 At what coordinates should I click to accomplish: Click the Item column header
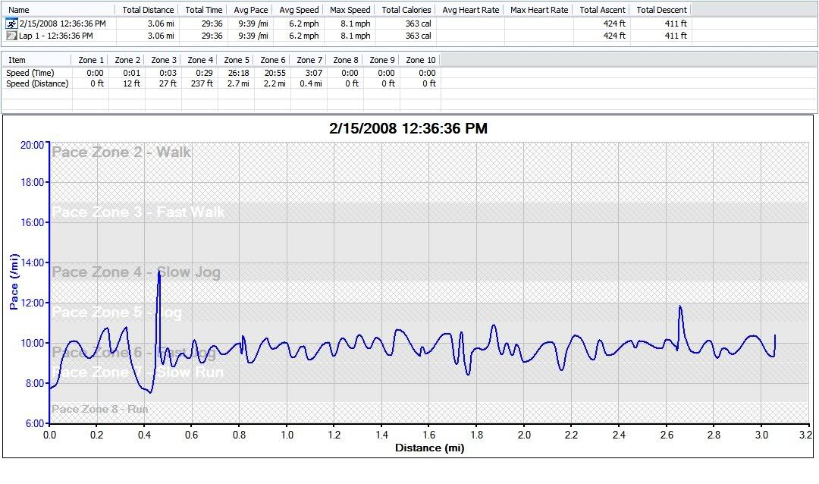pyautogui.click(x=17, y=60)
